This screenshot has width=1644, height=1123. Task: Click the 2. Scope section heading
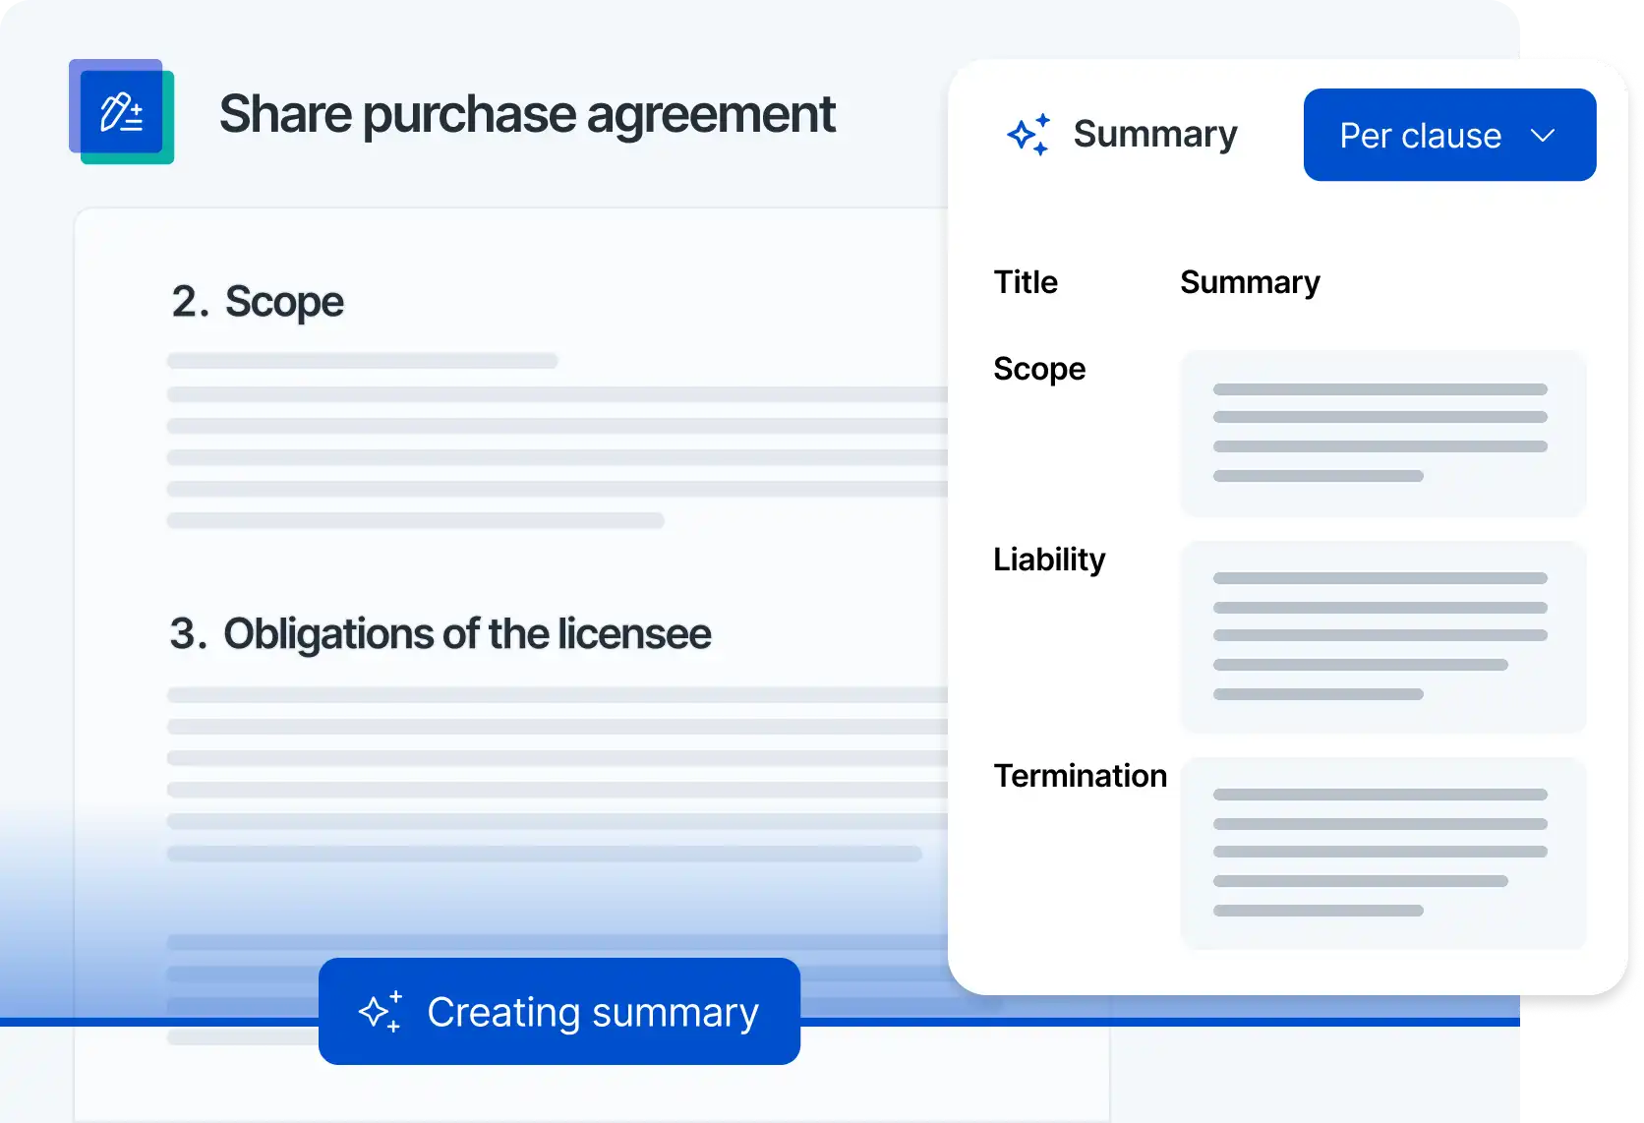click(258, 302)
